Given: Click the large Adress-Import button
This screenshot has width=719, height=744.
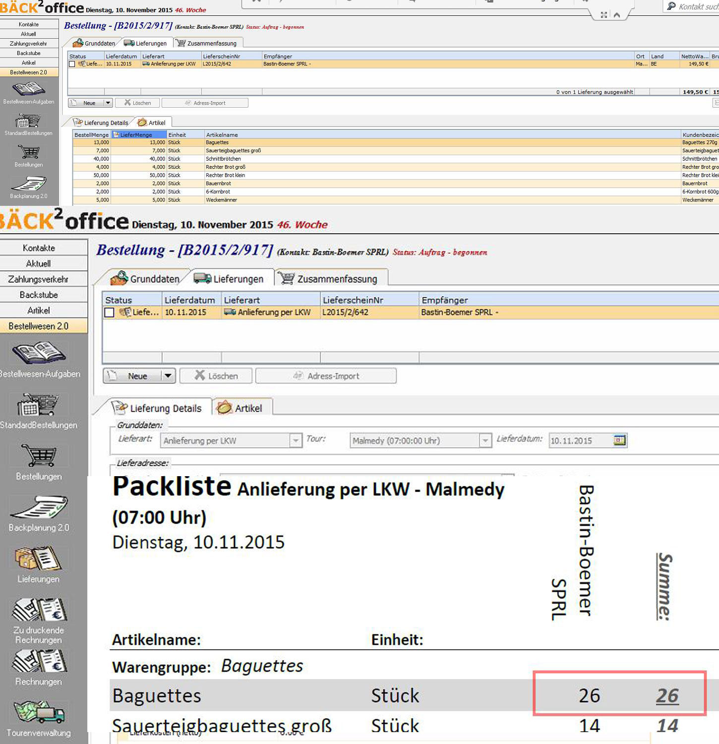Looking at the screenshot, I should tap(326, 376).
